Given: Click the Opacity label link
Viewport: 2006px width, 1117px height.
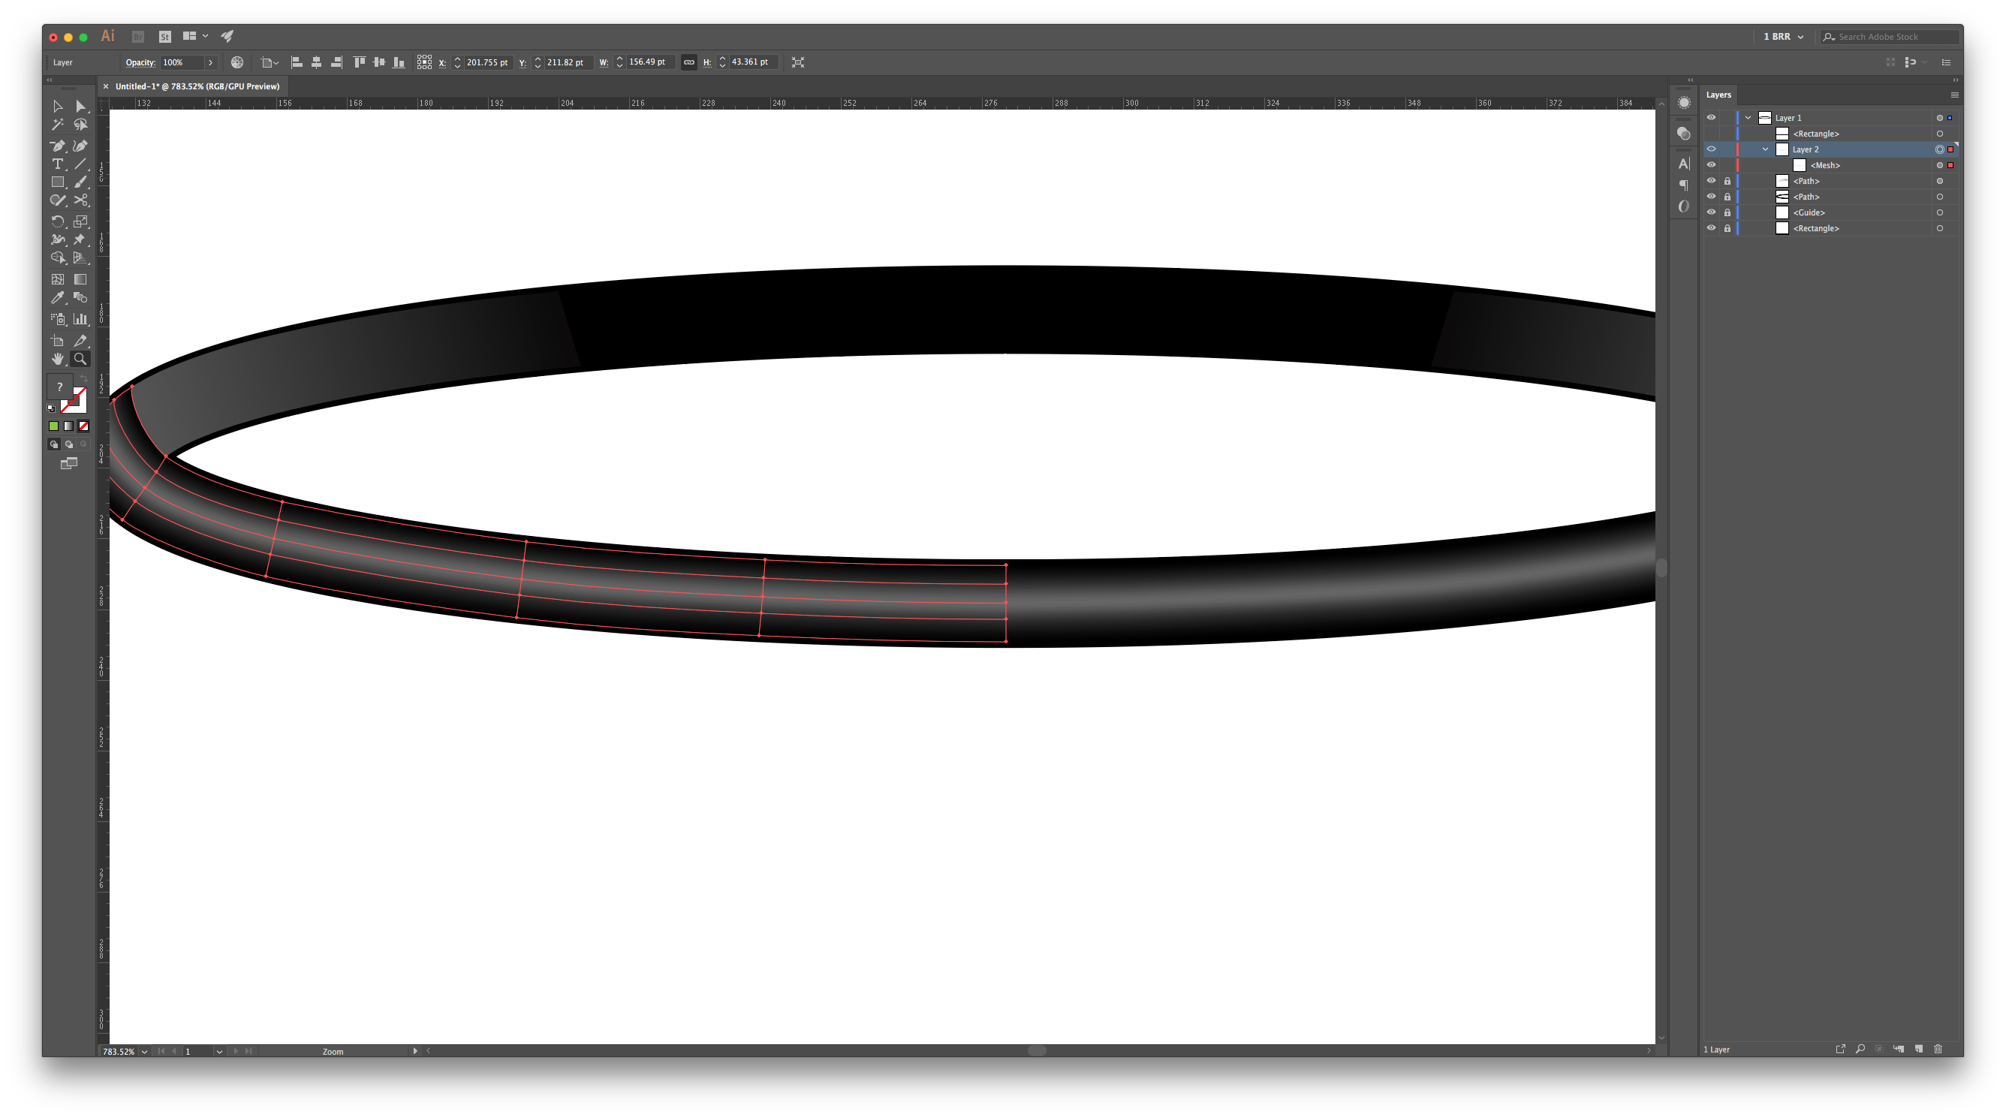Looking at the screenshot, I should (140, 62).
